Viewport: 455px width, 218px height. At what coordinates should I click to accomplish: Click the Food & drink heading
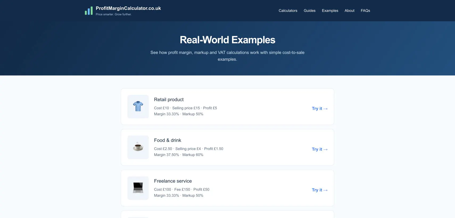pyautogui.click(x=168, y=140)
